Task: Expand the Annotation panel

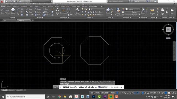Action: pos(64,18)
